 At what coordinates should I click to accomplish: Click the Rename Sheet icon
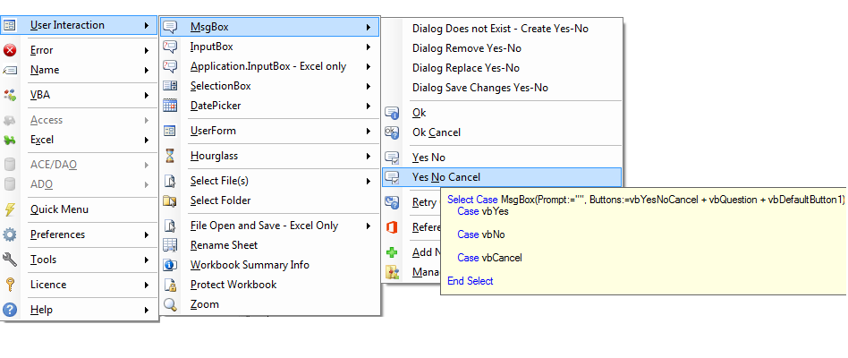click(x=171, y=245)
